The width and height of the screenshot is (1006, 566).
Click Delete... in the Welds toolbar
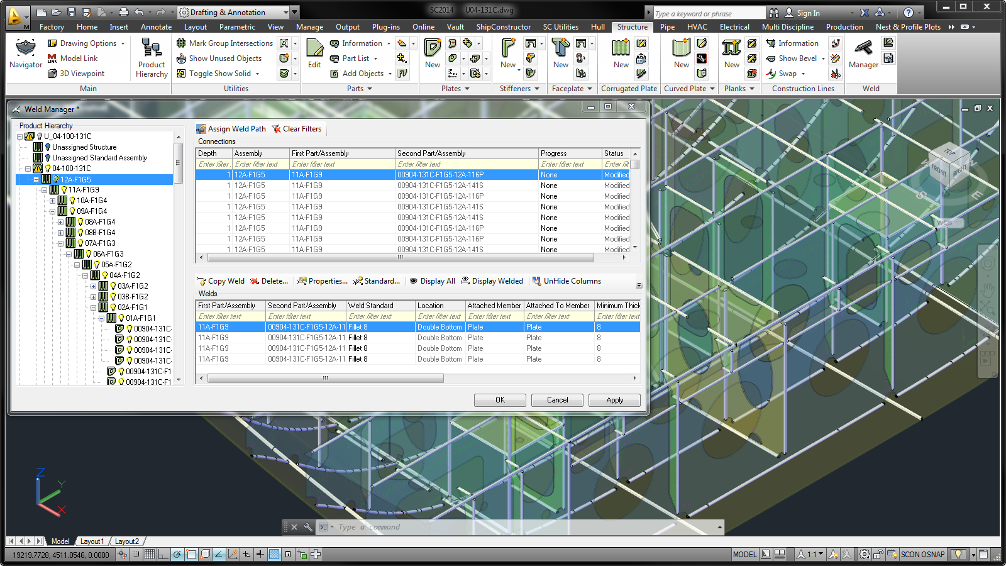tap(269, 281)
